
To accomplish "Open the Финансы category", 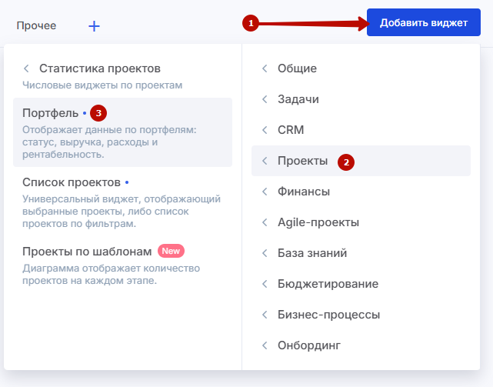I will coord(304,192).
